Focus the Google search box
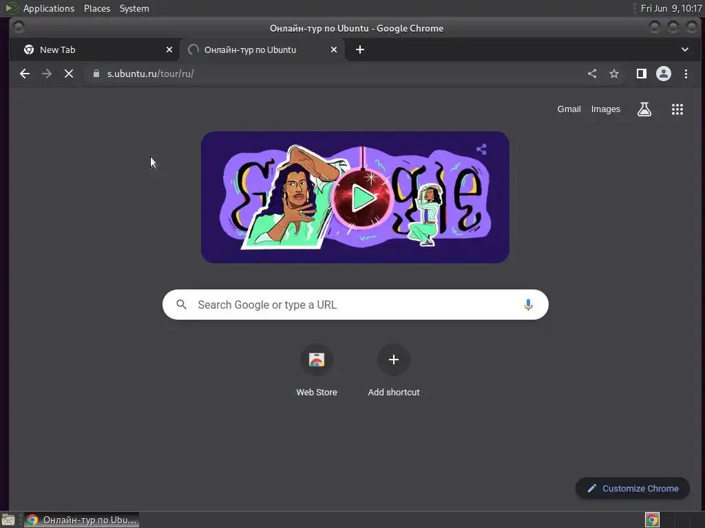The width and height of the screenshot is (705, 528). click(x=355, y=305)
